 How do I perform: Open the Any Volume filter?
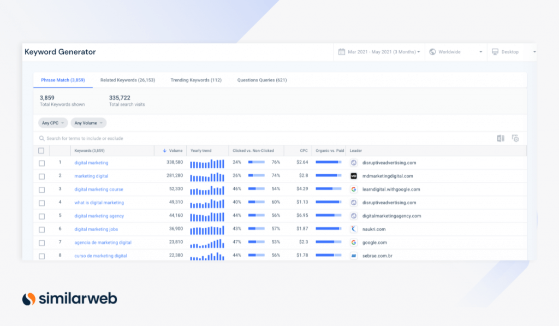88,123
